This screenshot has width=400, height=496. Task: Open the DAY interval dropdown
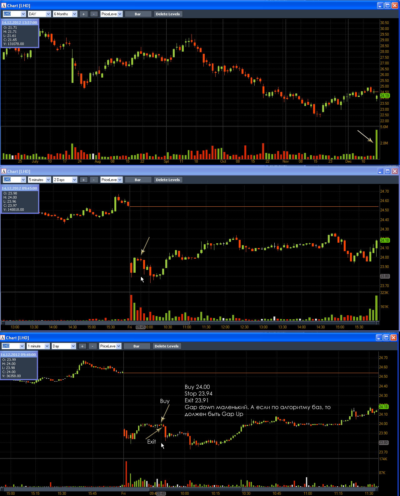coord(39,14)
